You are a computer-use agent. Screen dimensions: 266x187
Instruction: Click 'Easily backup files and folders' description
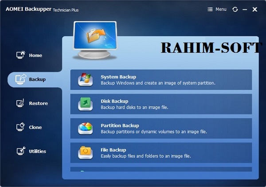tap(146, 156)
